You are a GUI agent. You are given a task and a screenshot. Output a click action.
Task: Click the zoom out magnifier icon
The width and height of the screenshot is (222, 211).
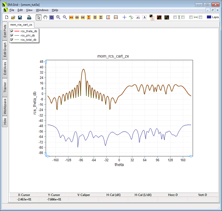click(x=65, y=17)
